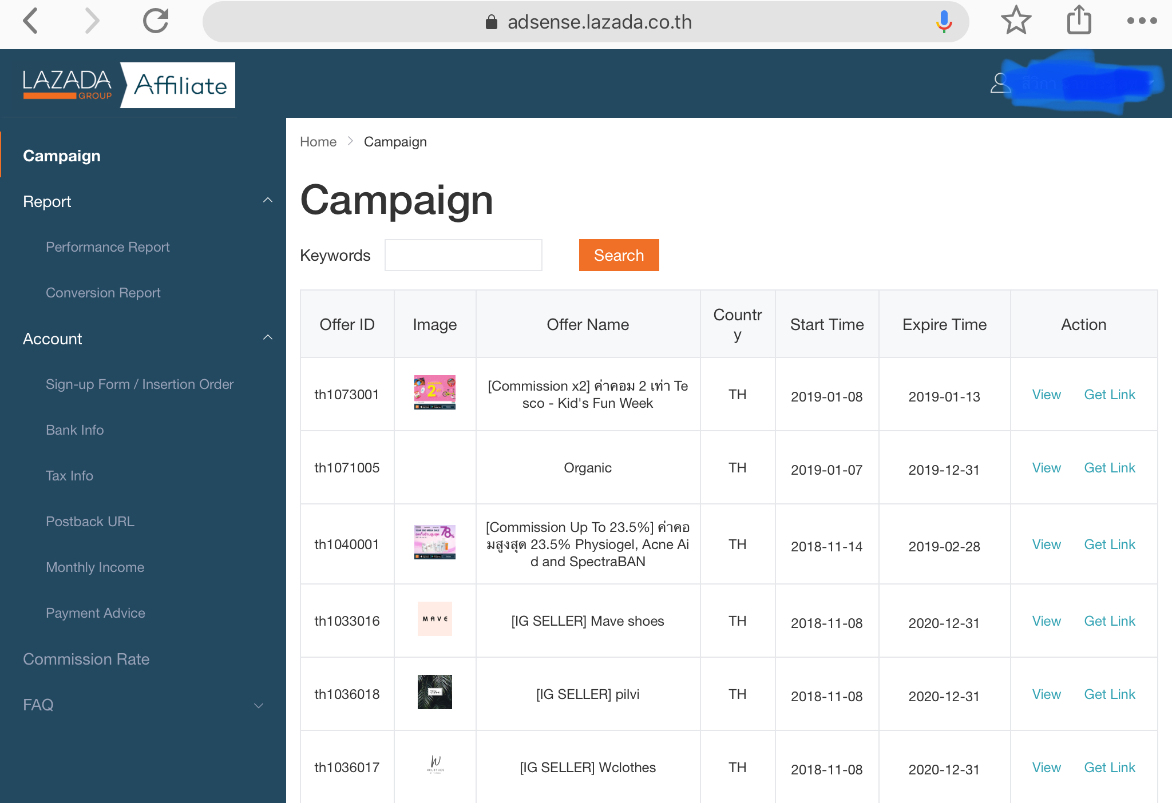Reload the page with refresh icon
1172x803 pixels.
click(156, 21)
